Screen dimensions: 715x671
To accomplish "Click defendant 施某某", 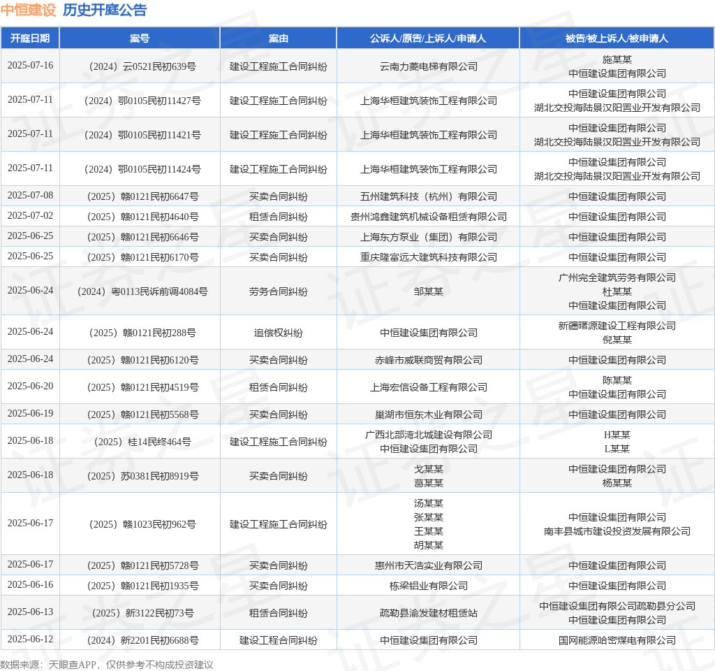I will pos(617,60).
